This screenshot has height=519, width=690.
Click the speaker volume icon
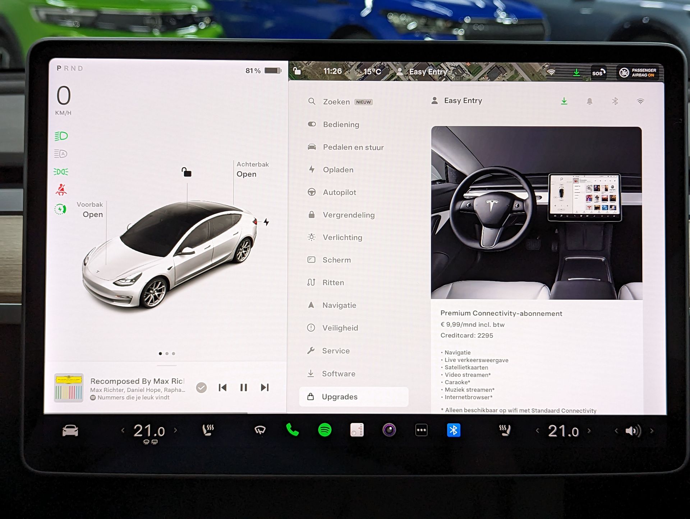click(x=633, y=431)
